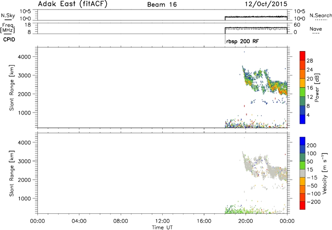
Task: Click '1000' on the velocity panel range axis
Action: point(24,198)
